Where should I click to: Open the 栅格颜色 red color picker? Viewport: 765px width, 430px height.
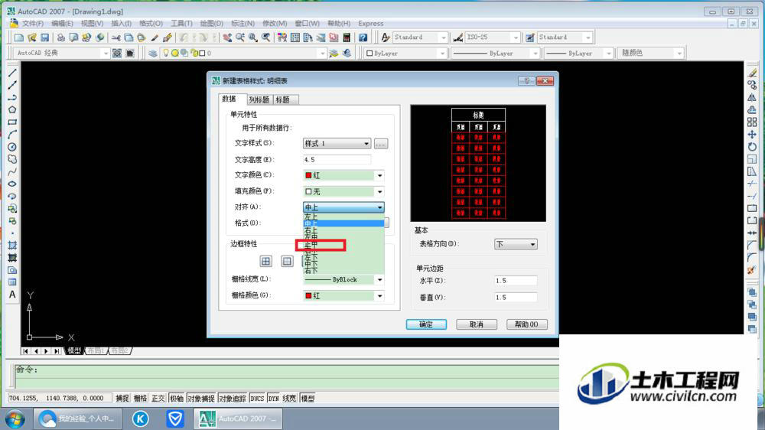pyautogui.click(x=343, y=296)
